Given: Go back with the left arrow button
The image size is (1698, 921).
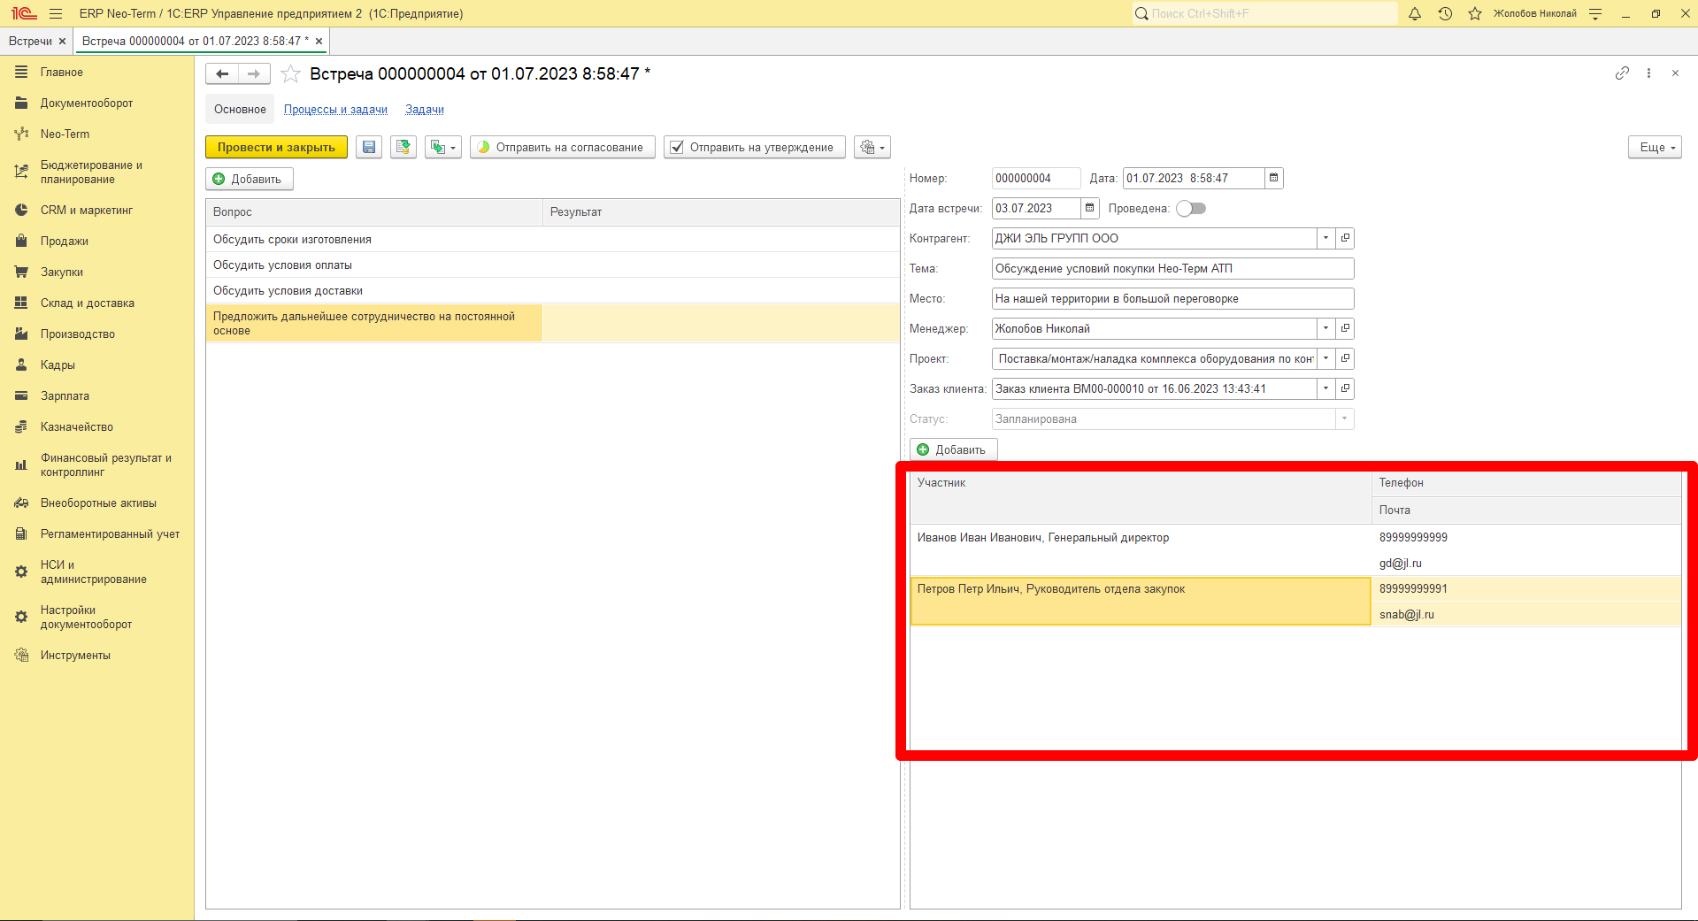Looking at the screenshot, I should pyautogui.click(x=222, y=74).
